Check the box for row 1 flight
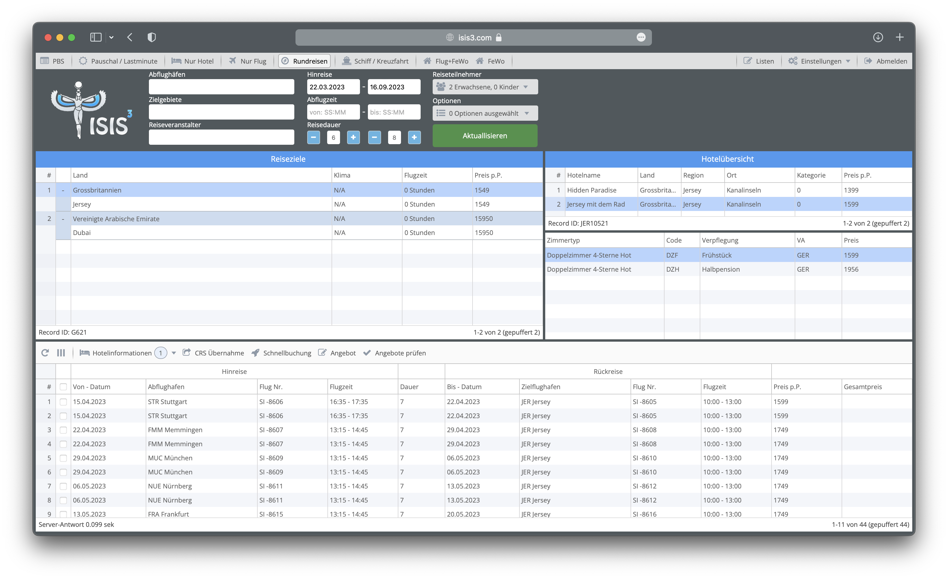 click(64, 402)
